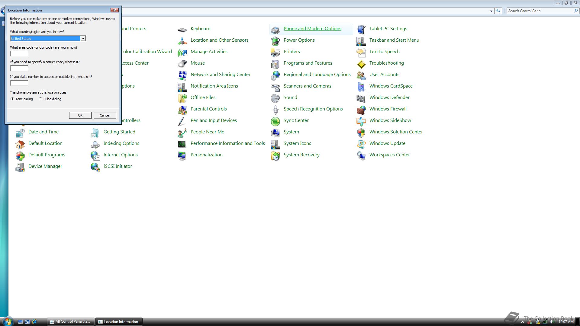Dismiss dialog with the Cancel button
Image resolution: width=580 pixels, height=326 pixels.
click(105, 115)
